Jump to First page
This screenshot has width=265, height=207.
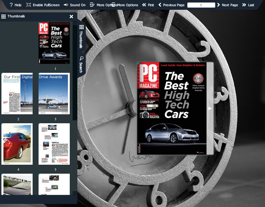pyautogui.click(x=148, y=5)
